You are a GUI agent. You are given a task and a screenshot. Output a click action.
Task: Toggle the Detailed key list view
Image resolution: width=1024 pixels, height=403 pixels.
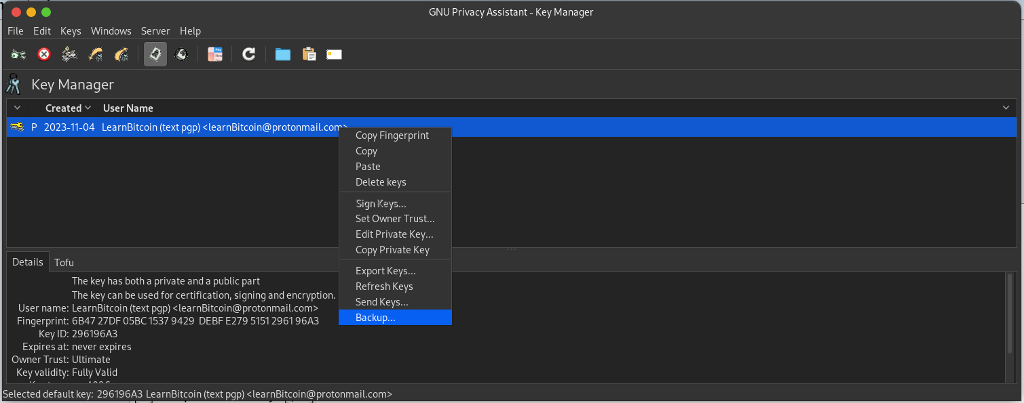[181, 54]
